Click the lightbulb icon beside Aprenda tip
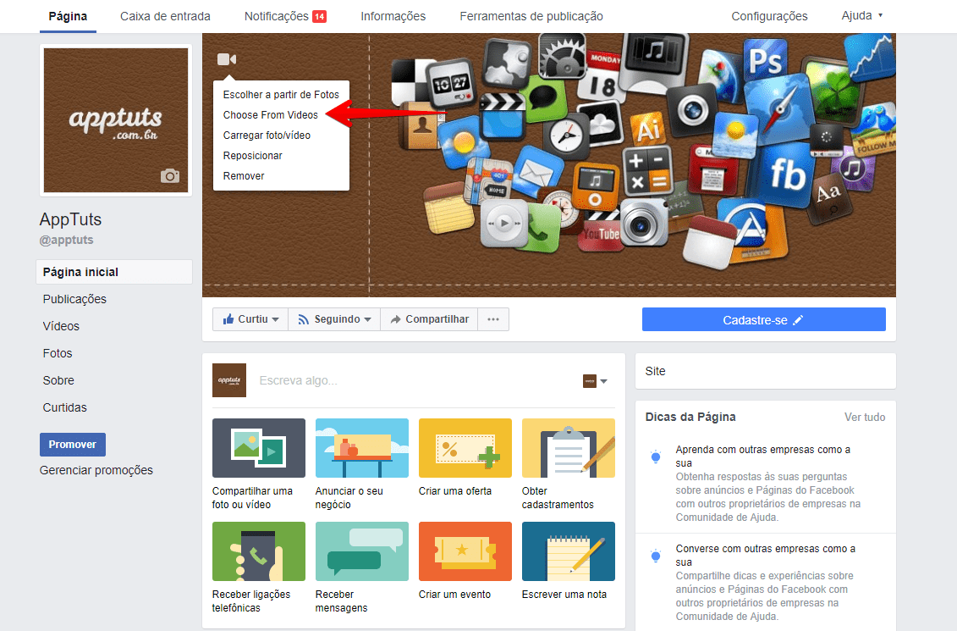This screenshot has width=957, height=631. pyautogui.click(x=656, y=457)
